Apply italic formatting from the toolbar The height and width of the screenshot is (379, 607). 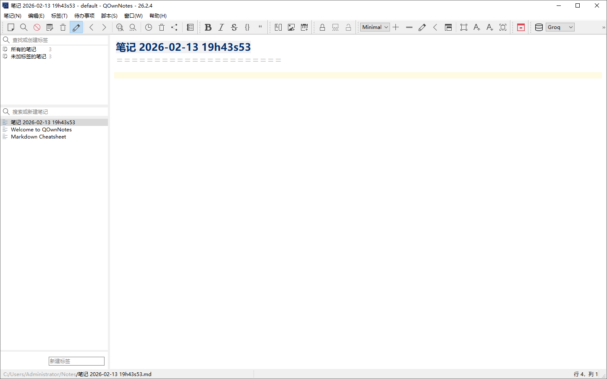[221, 27]
